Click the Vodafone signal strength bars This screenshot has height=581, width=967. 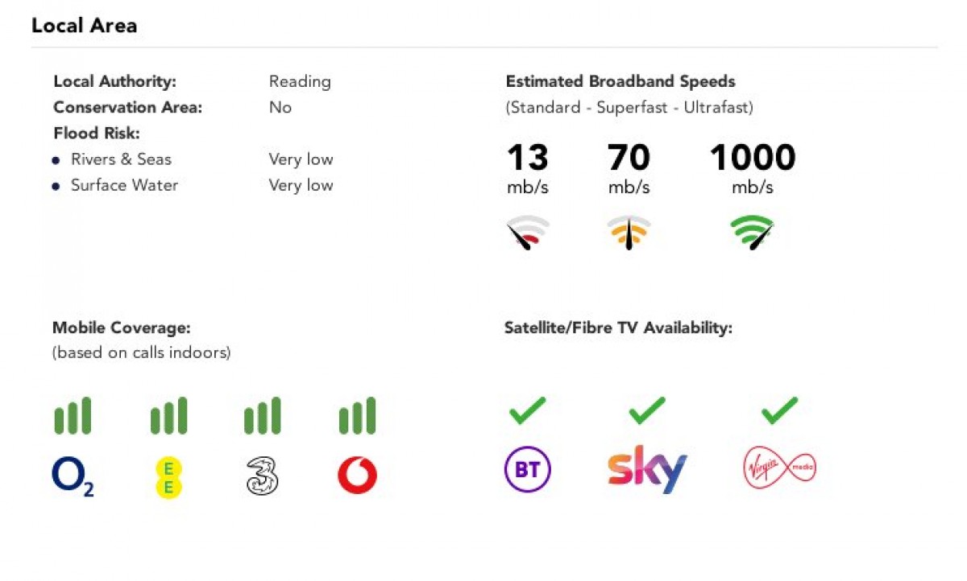(x=357, y=416)
